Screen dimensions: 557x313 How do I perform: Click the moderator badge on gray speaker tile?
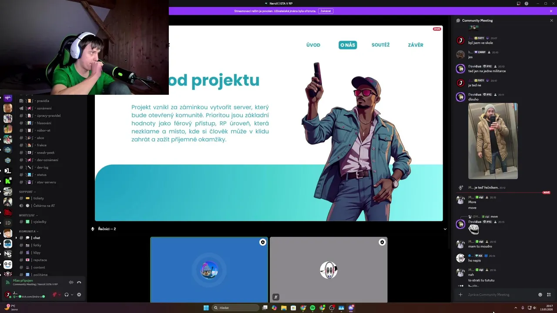pos(382,242)
